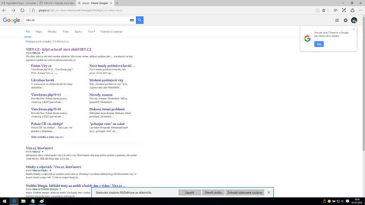Switch to the Hypotéka ČS Gmail tab
Viewport: 365px width, 205px height.
click(19, 3)
